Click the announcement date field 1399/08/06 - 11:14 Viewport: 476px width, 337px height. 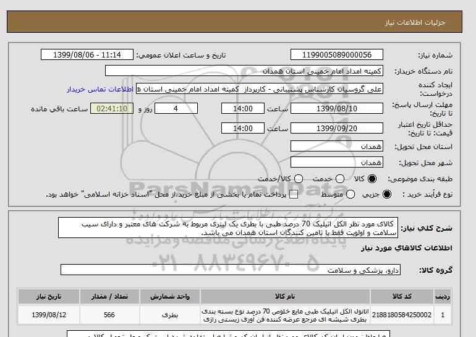(x=87, y=54)
